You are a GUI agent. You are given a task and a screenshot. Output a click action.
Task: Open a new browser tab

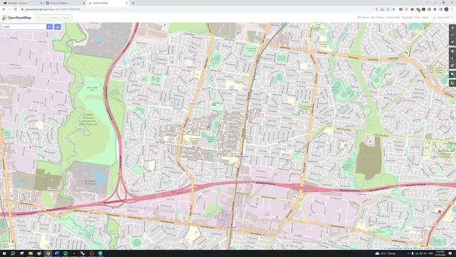133,3
